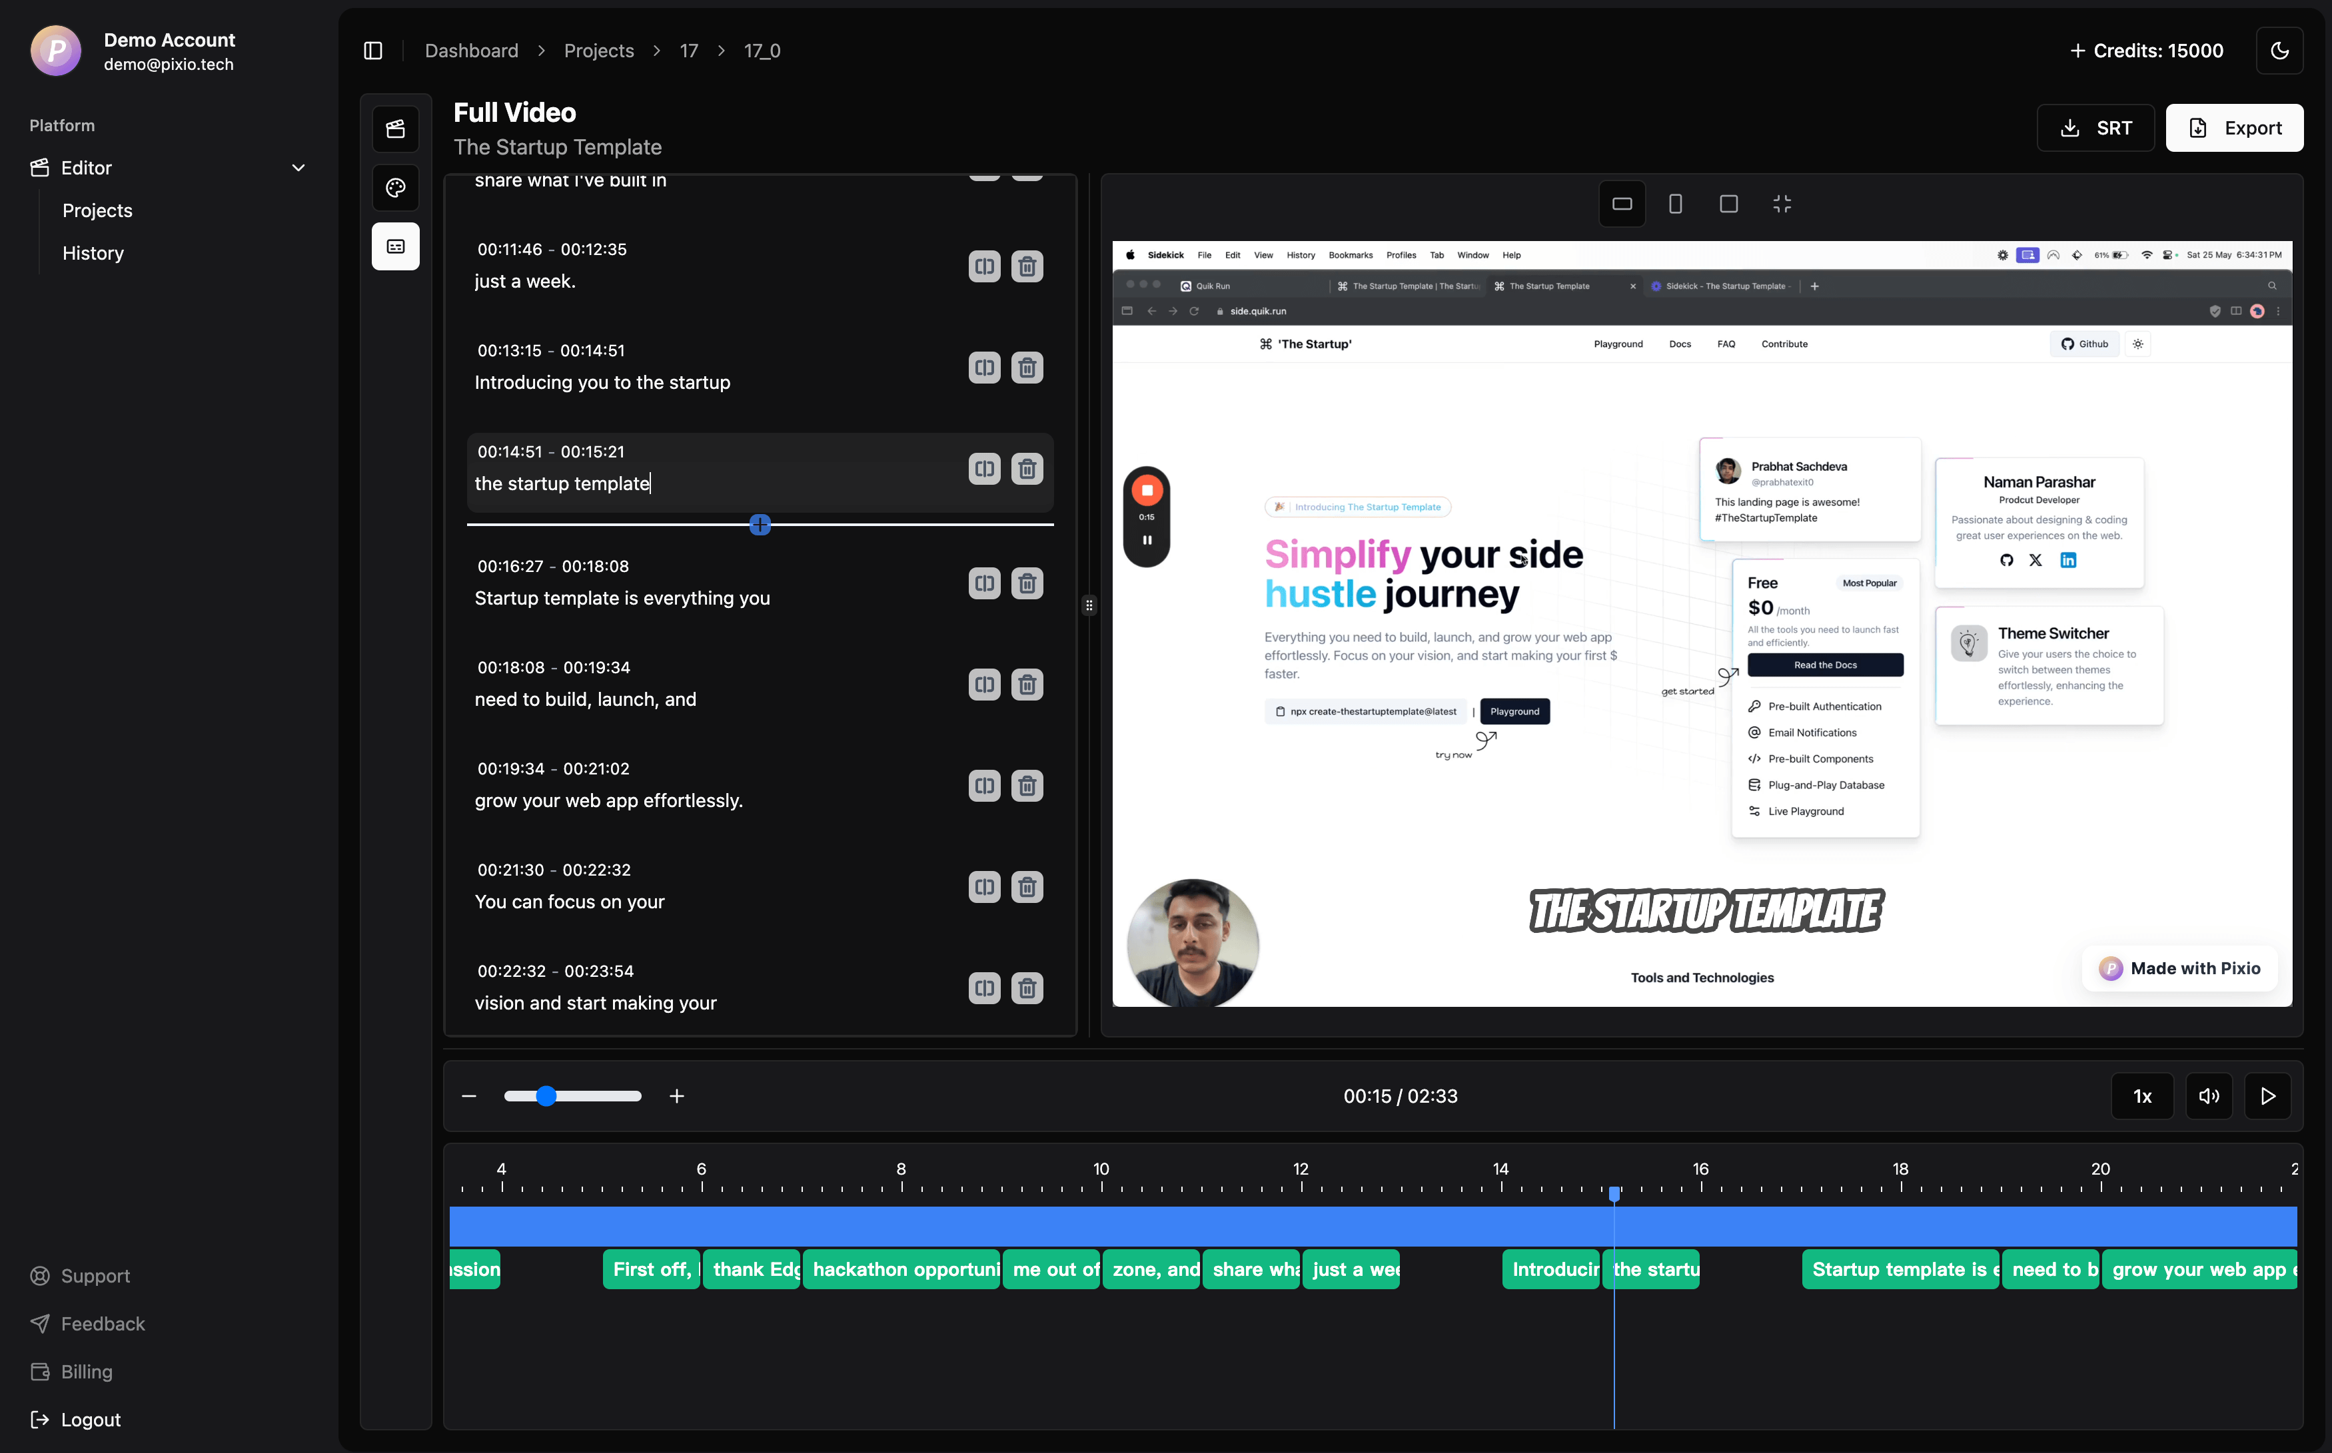The image size is (2332, 1453).
Task: Split the 'just a week.' caption
Action: point(984,266)
